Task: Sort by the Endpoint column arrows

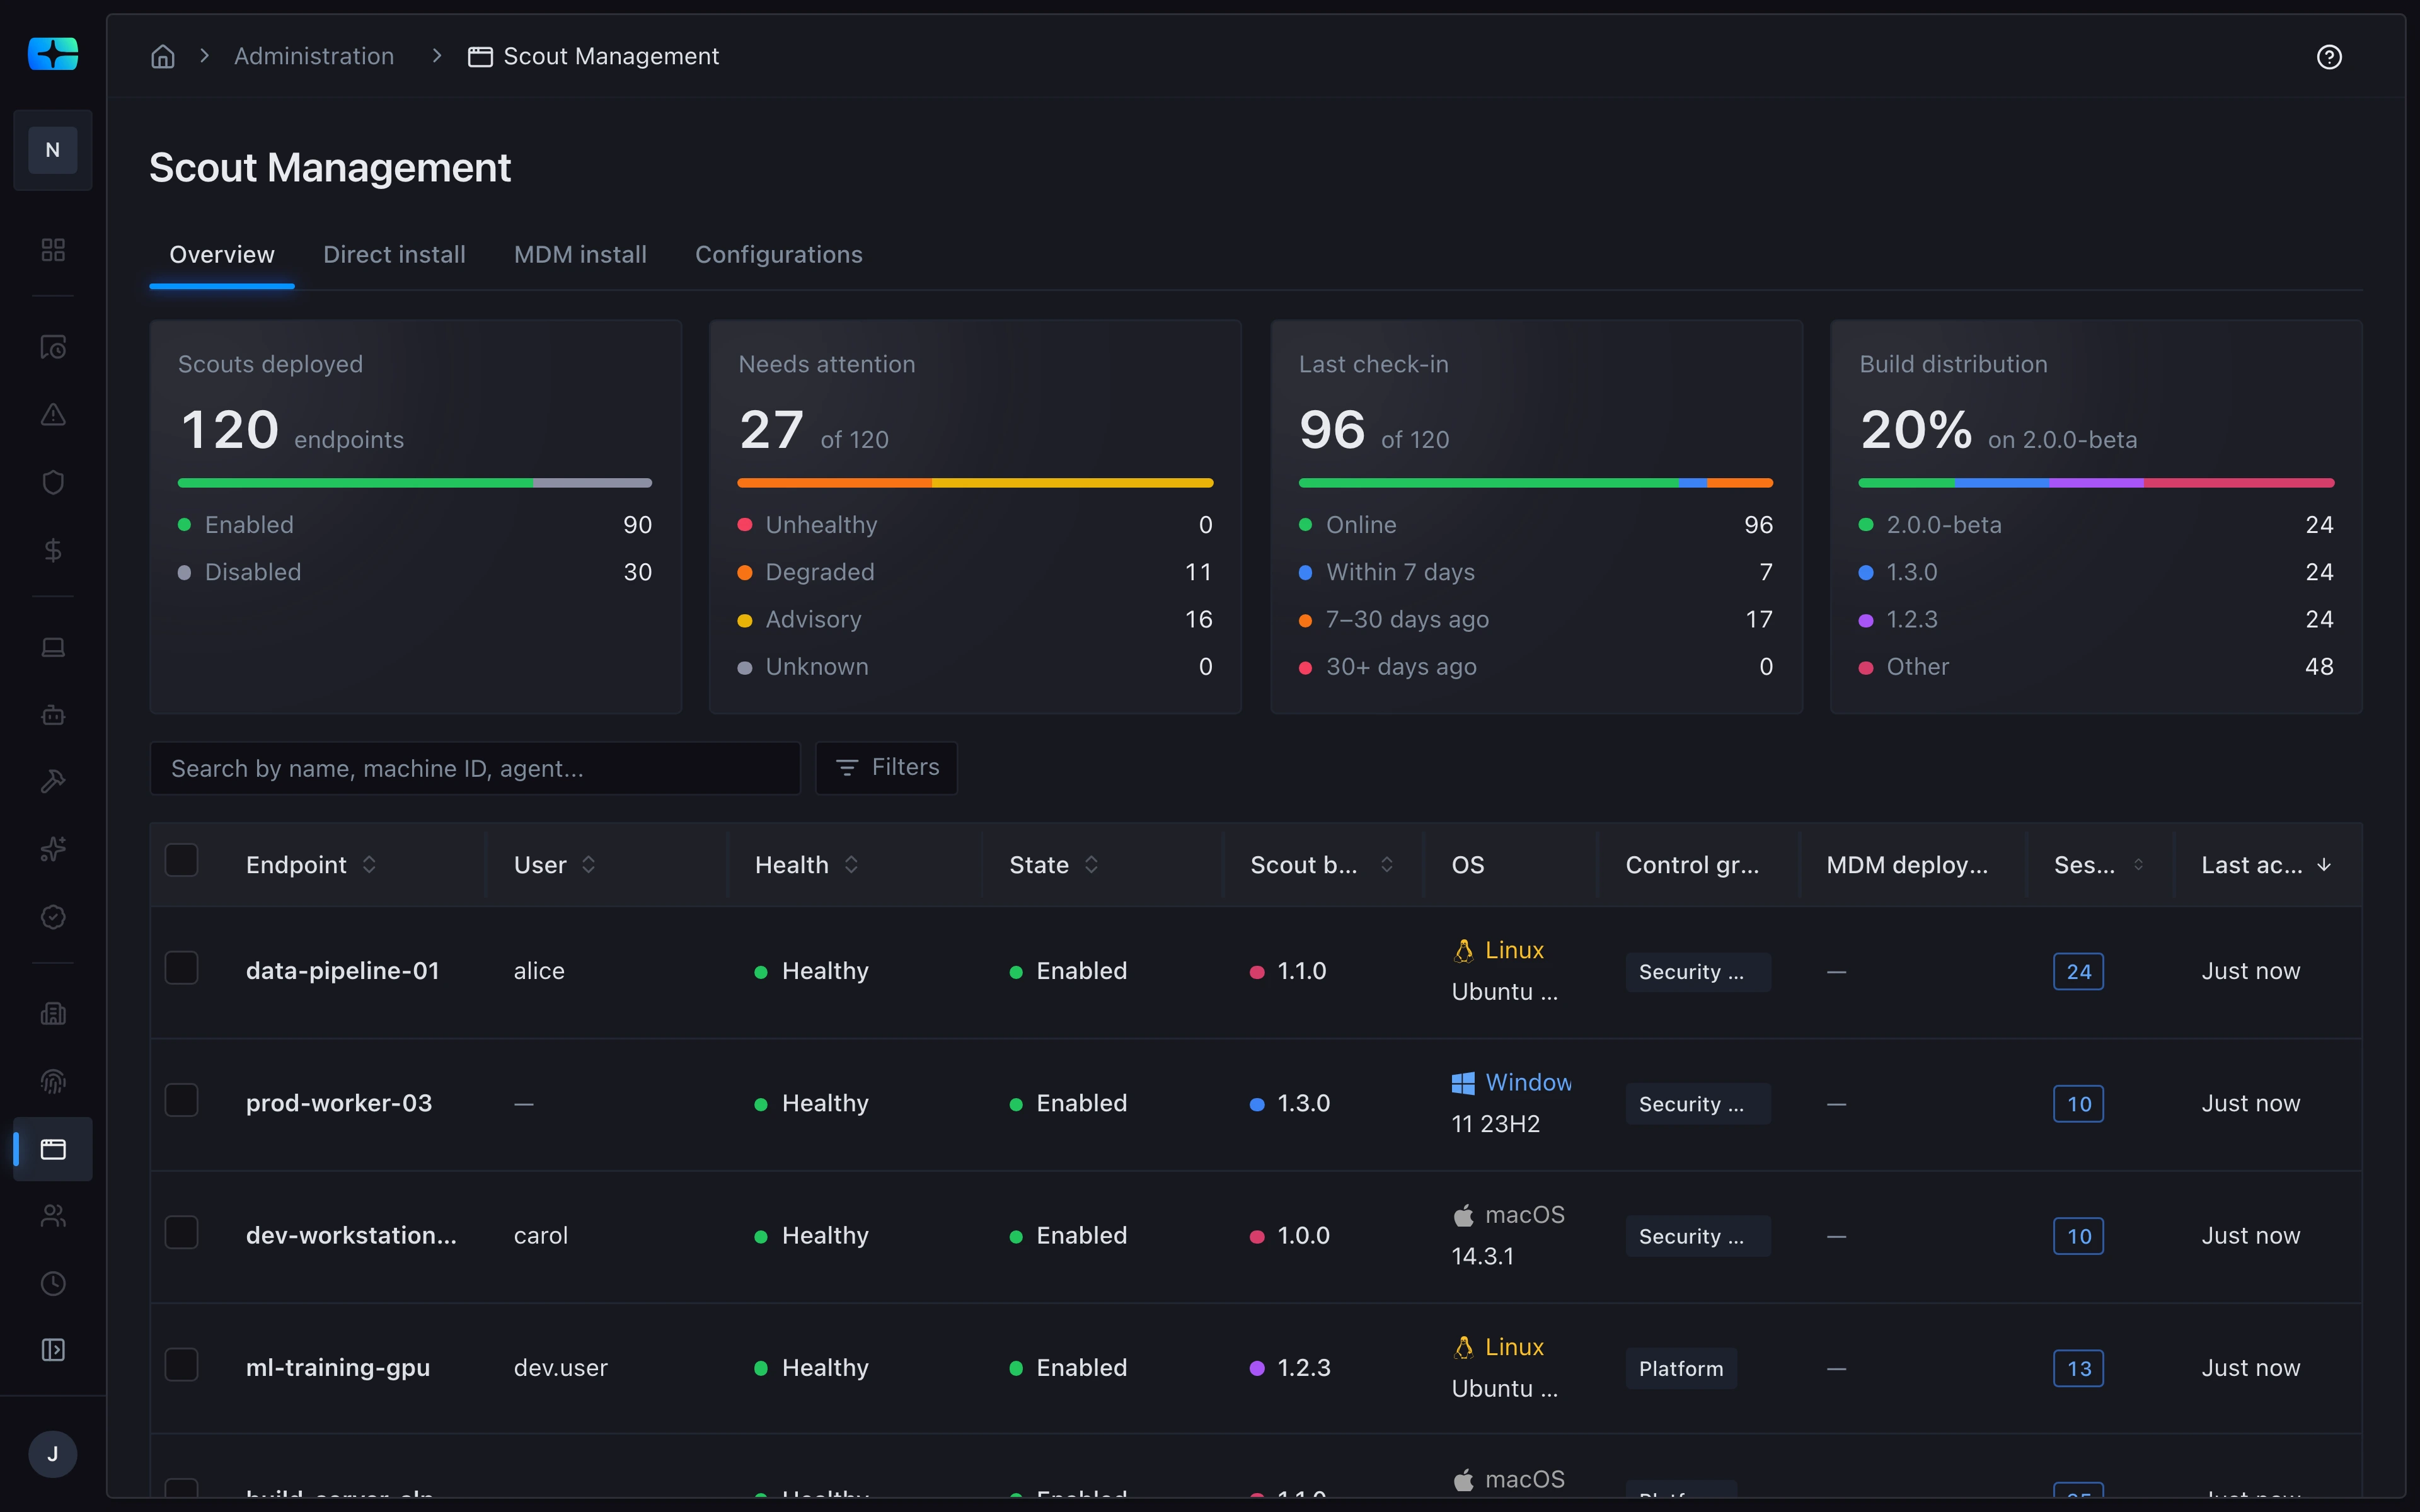Action: [x=369, y=865]
